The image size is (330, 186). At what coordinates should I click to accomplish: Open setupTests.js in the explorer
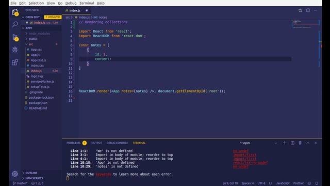(40, 87)
